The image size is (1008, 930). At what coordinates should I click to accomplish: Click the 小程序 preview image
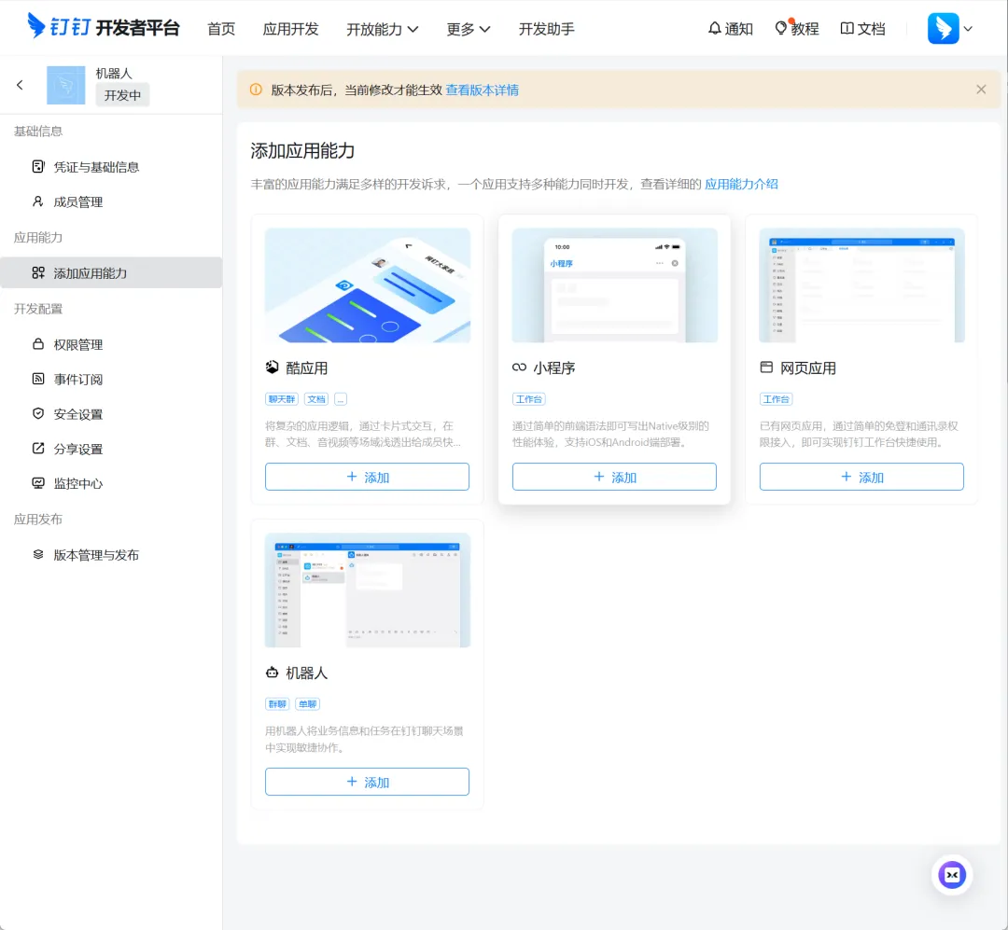(x=614, y=285)
